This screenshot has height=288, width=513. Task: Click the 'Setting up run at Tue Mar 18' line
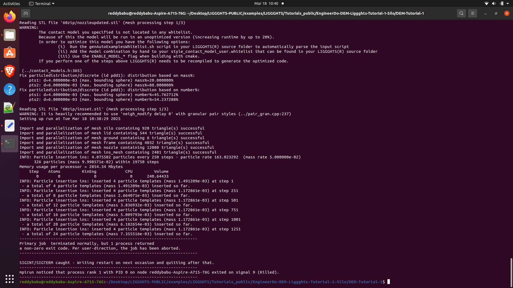(70, 119)
